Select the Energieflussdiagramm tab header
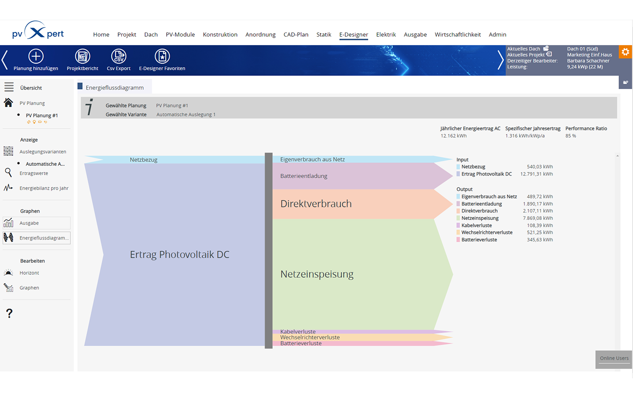 [x=114, y=87]
